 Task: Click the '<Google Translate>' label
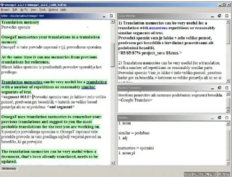[135, 100]
